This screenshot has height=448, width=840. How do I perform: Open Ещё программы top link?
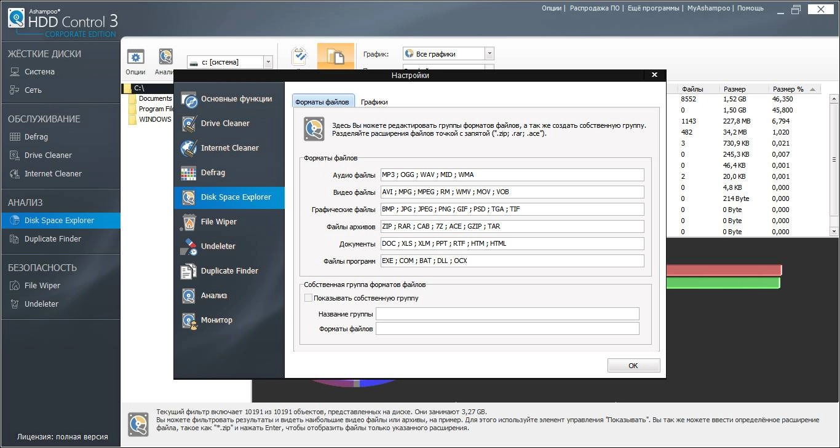click(x=654, y=9)
